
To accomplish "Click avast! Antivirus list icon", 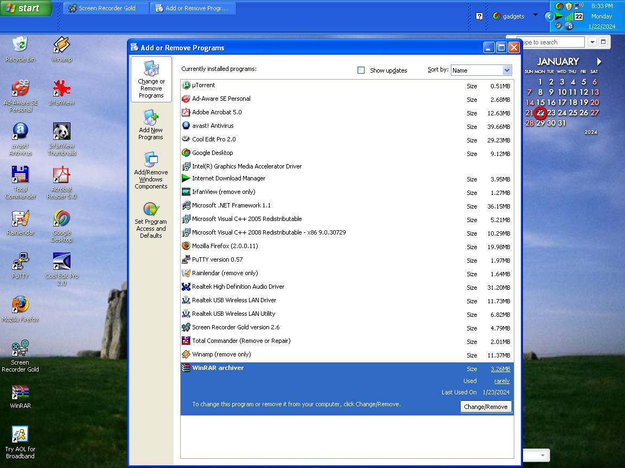I will pyautogui.click(x=186, y=126).
